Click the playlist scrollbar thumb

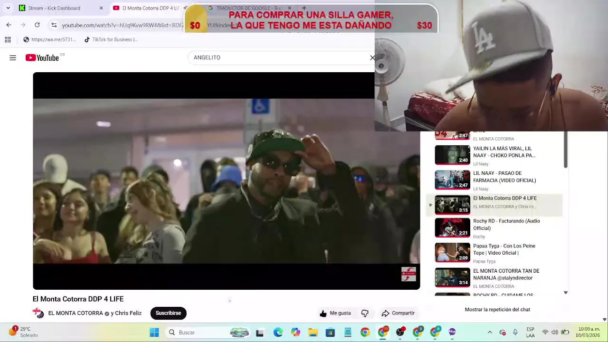click(x=565, y=150)
